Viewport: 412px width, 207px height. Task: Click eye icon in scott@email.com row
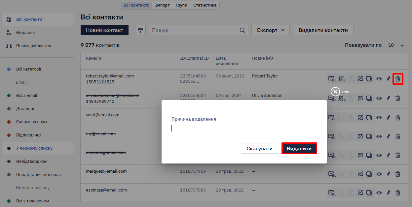[x=379, y=117]
